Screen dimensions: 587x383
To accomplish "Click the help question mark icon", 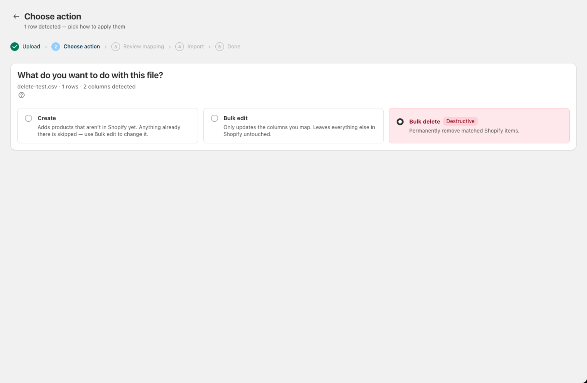I will pos(22,95).
